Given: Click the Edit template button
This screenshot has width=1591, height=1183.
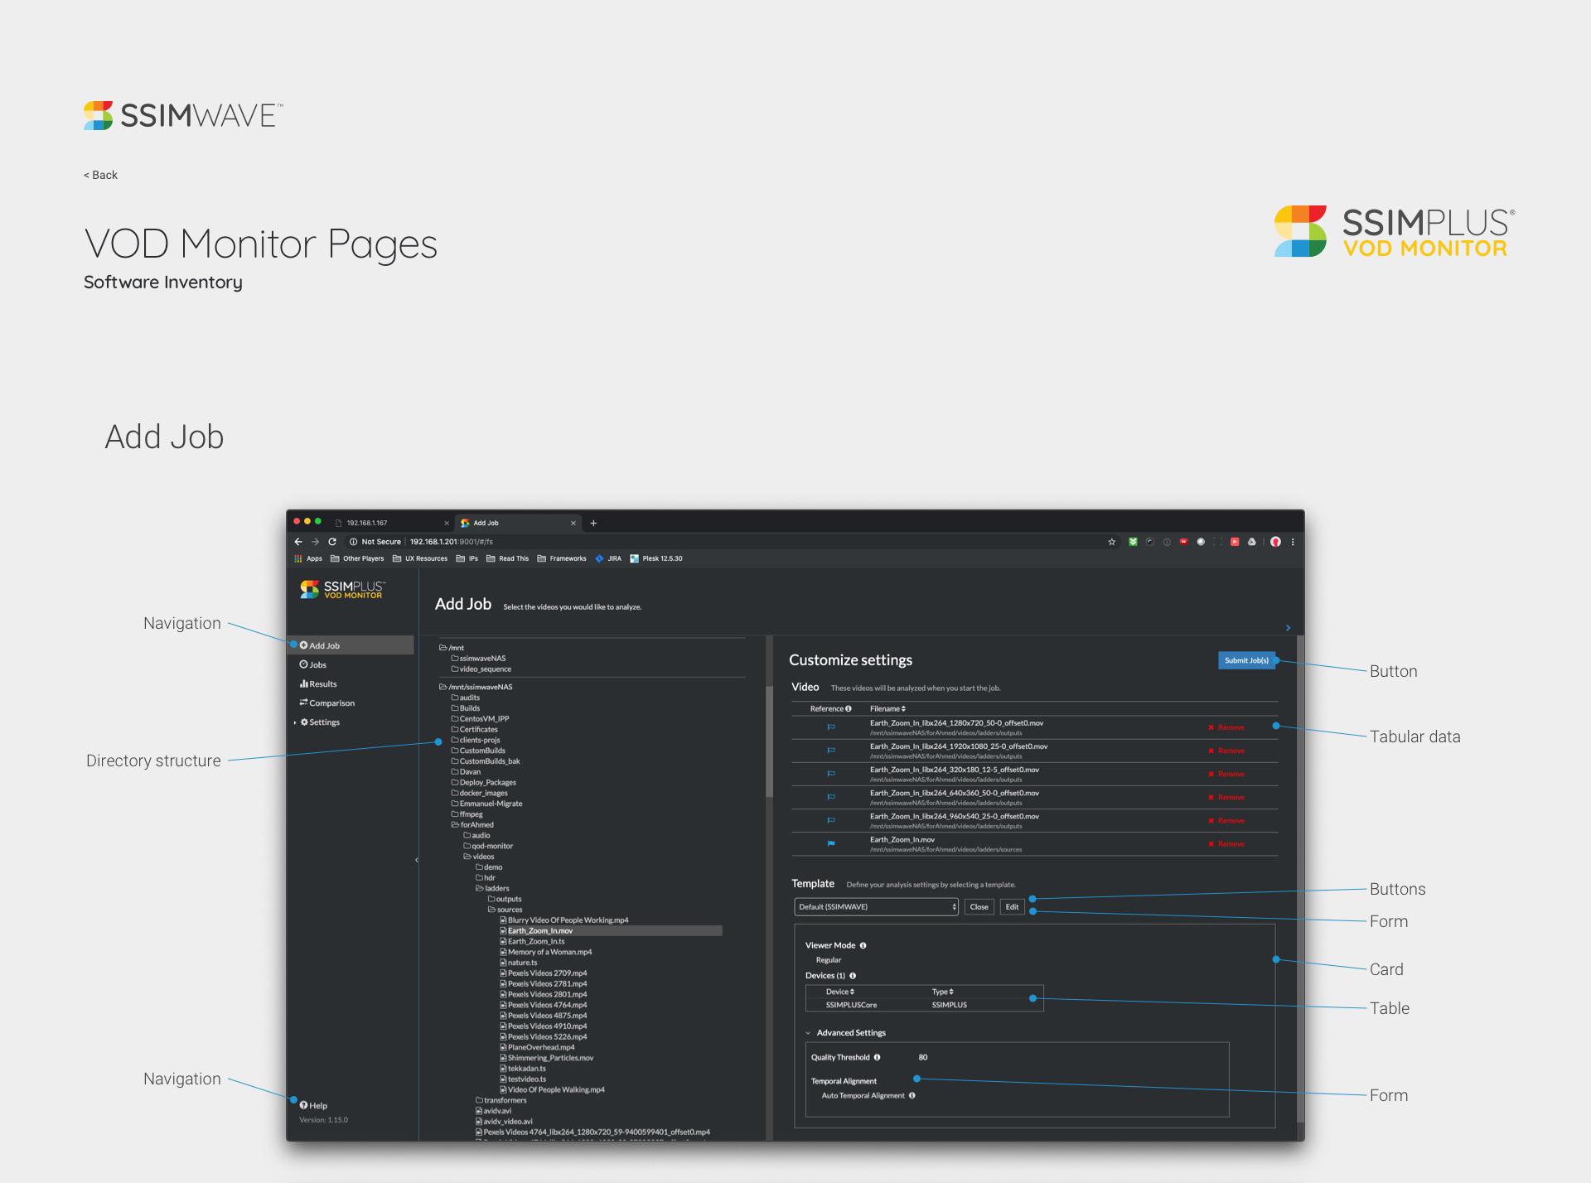Looking at the screenshot, I should click(x=1012, y=907).
